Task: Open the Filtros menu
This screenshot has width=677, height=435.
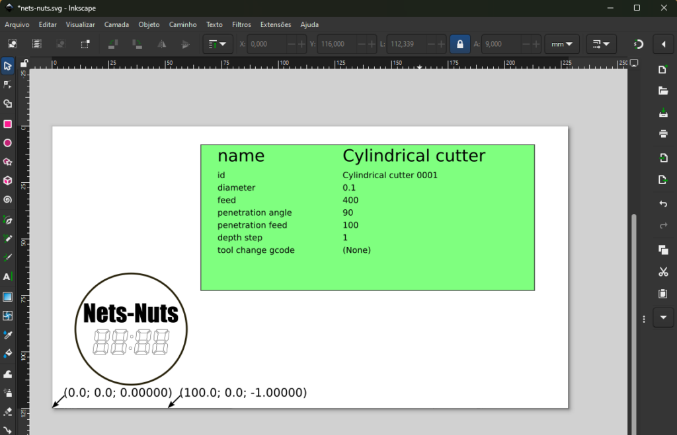Action: pyautogui.click(x=241, y=24)
